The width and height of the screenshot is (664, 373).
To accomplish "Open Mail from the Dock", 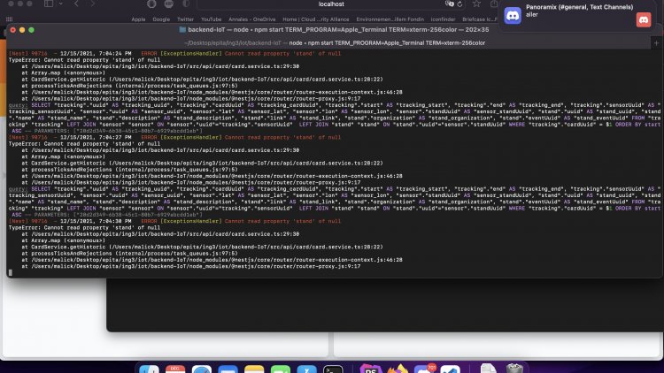I will 228,369.
